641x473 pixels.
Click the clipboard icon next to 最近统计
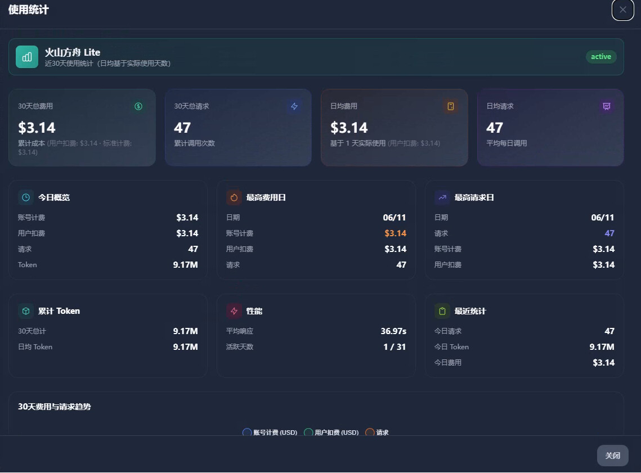pos(442,311)
